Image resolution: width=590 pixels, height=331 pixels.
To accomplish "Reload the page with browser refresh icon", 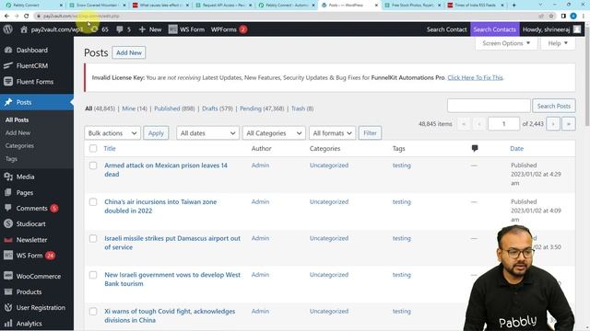I will pyautogui.click(x=27, y=17).
